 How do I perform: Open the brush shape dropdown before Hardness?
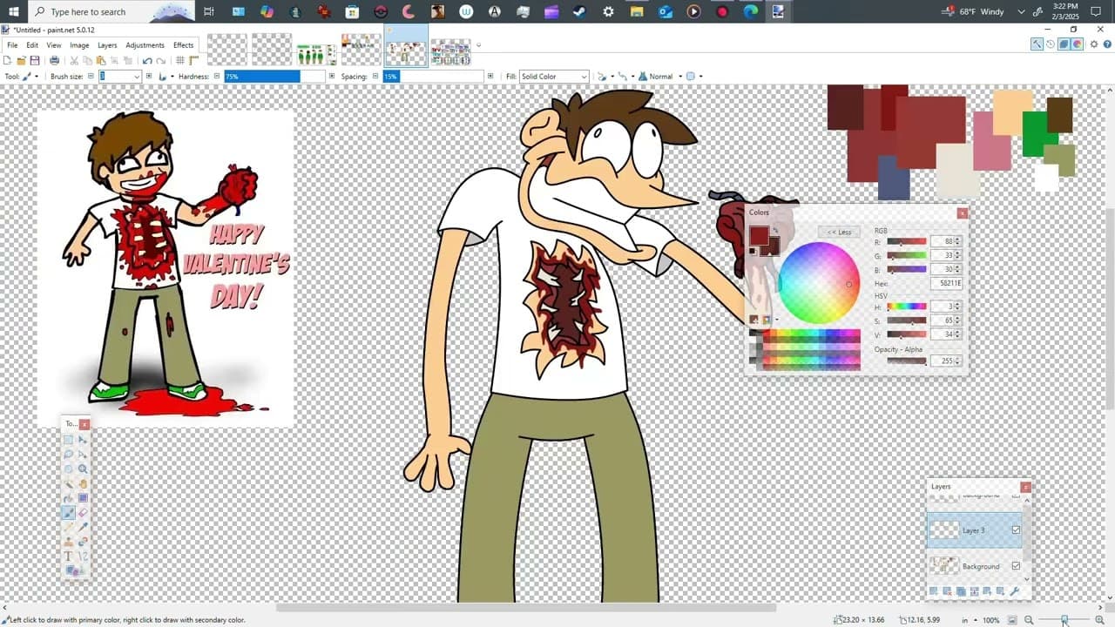166,77
